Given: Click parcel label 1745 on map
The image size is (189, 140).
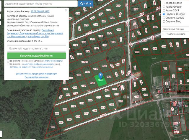Looking at the screenshot, I should coord(176,132).
